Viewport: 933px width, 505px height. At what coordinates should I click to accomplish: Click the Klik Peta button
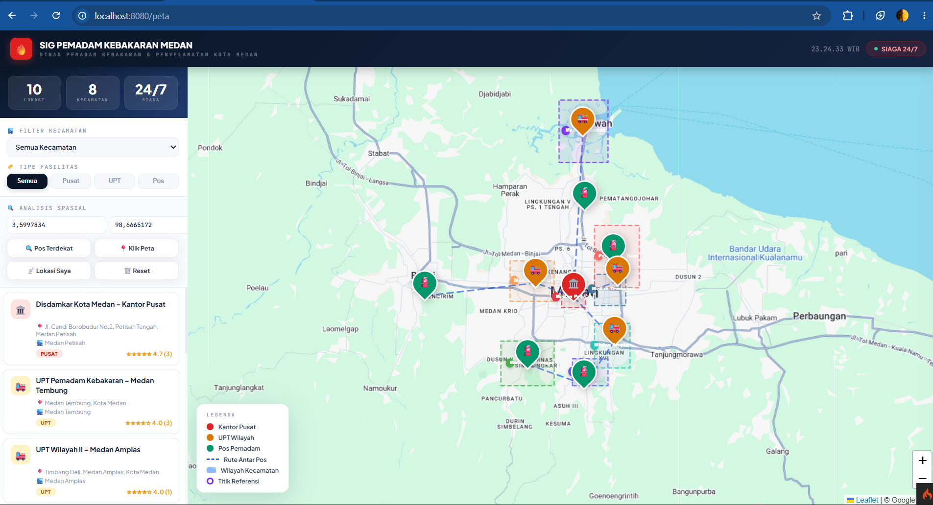(x=137, y=248)
